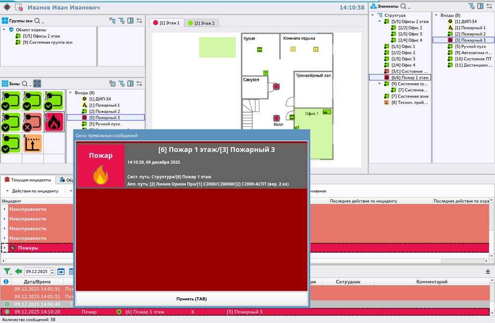The image size is (495, 323).
Task: Click the event log filter funnel icon
Action: pyautogui.click(x=7, y=271)
